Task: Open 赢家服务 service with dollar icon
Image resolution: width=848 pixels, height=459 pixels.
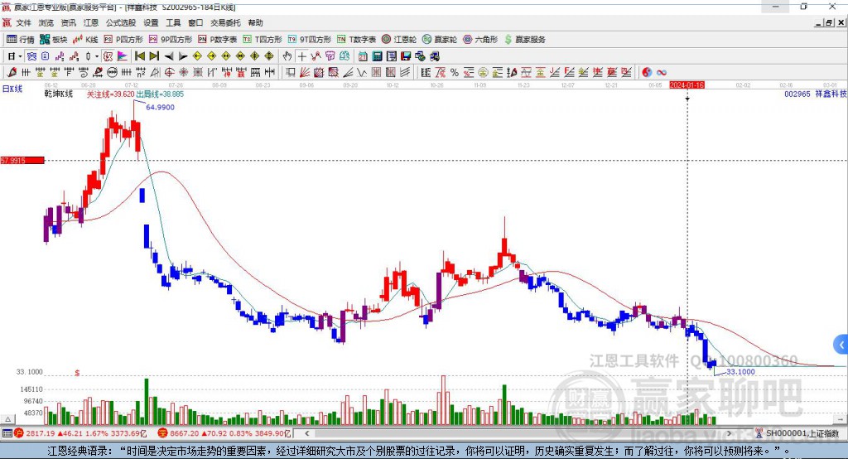Action: click(524, 40)
